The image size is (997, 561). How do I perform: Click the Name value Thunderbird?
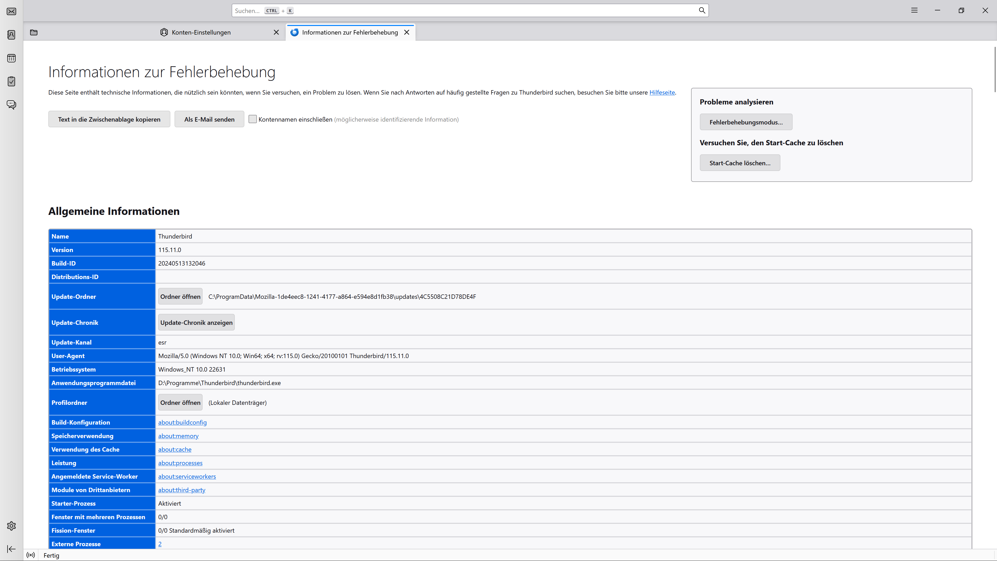tap(175, 236)
